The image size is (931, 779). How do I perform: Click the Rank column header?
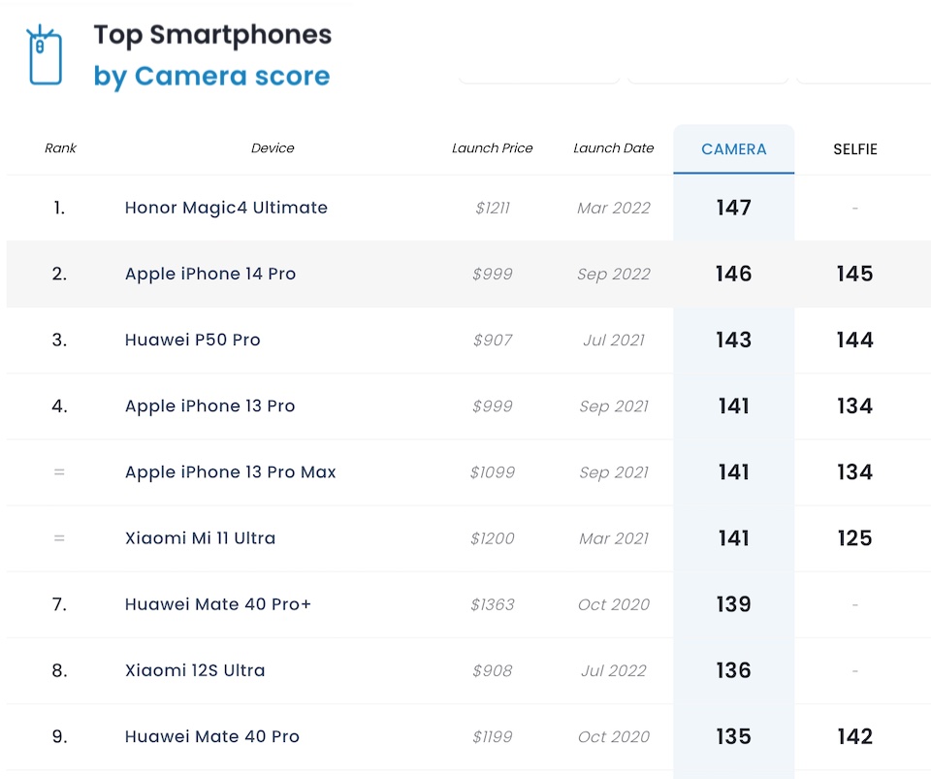tap(60, 148)
